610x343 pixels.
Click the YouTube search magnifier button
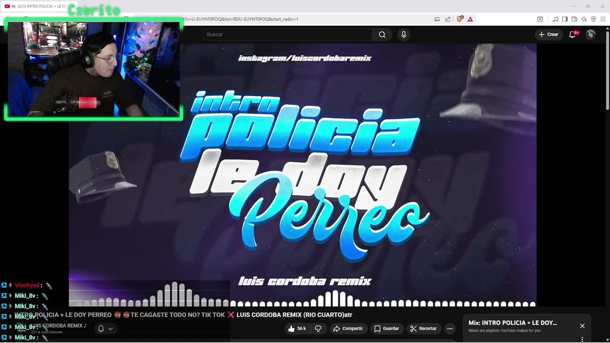382,34
